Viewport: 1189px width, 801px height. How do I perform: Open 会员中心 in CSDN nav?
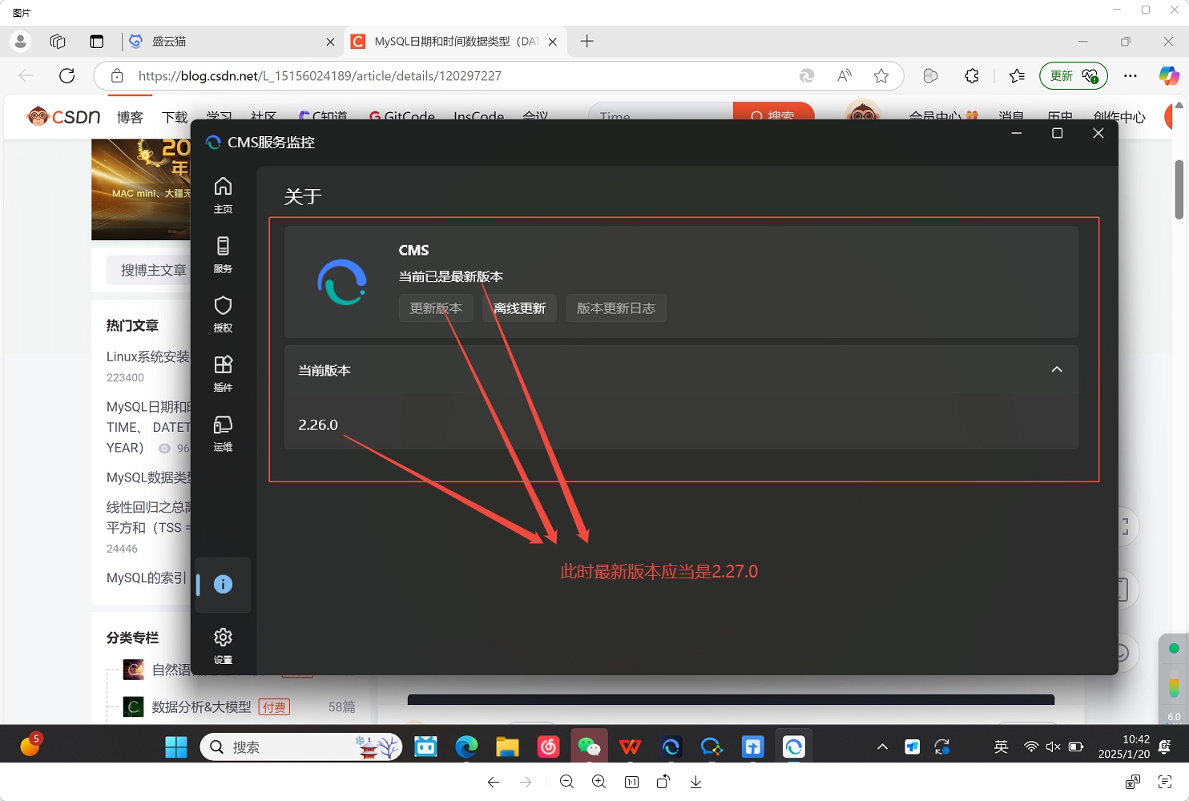(943, 116)
